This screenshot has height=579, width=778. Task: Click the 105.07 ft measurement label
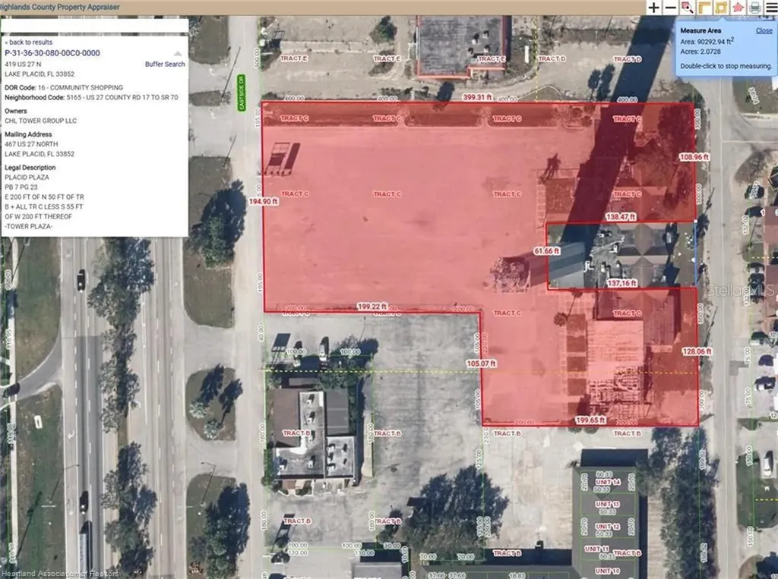[481, 363]
